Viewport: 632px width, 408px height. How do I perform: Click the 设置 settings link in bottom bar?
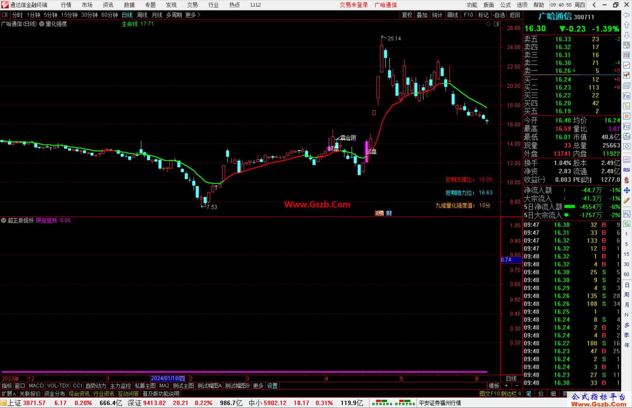click(x=272, y=386)
